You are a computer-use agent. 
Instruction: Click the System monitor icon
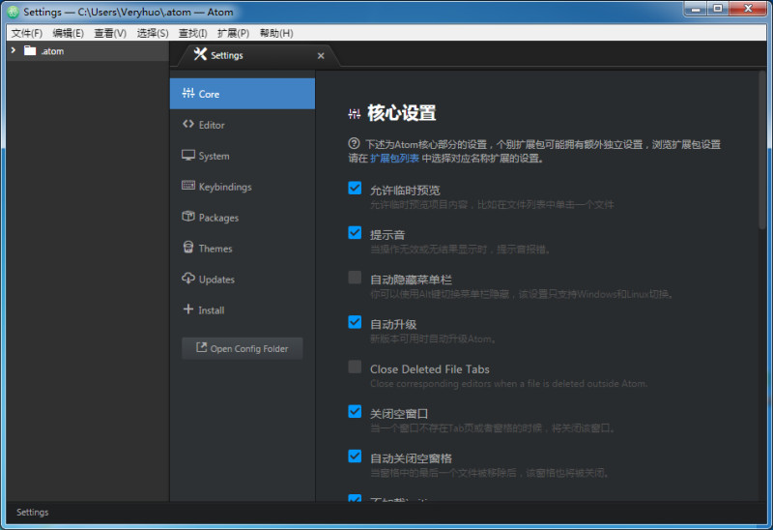pyautogui.click(x=187, y=155)
